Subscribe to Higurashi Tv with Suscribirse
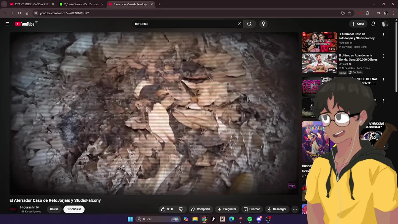Viewport: 398px width, 224px height. coord(74,209)
